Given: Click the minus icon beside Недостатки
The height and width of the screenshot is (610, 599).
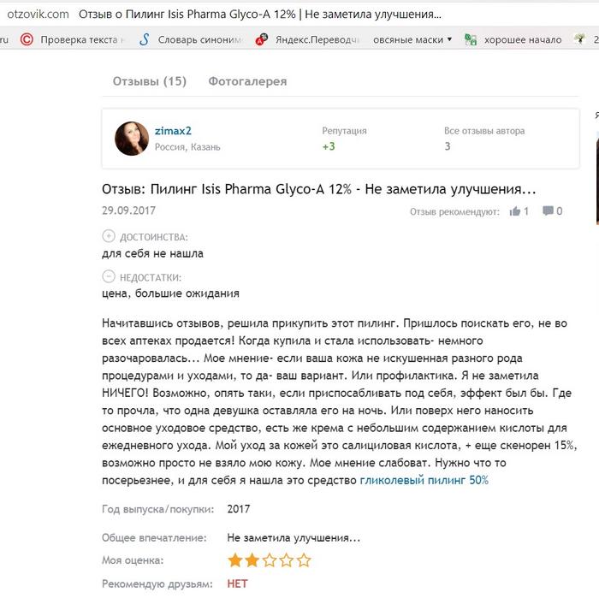Looking at the screenshot, I should pos(108,276).
